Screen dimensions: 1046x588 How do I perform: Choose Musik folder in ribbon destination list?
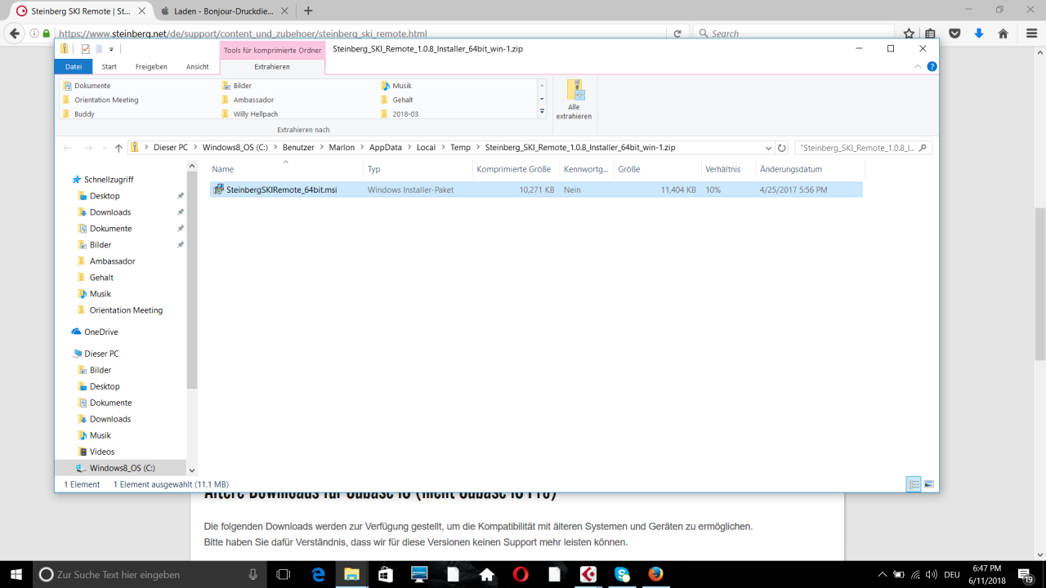tap(401, 86)
